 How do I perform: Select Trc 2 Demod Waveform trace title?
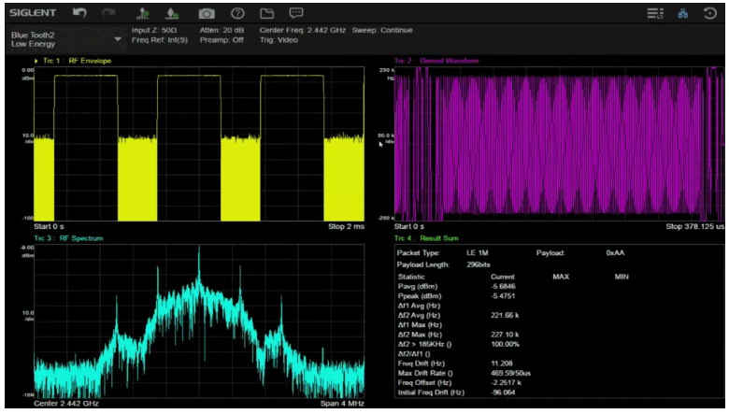pyautogui.click(x=436, y=61)
